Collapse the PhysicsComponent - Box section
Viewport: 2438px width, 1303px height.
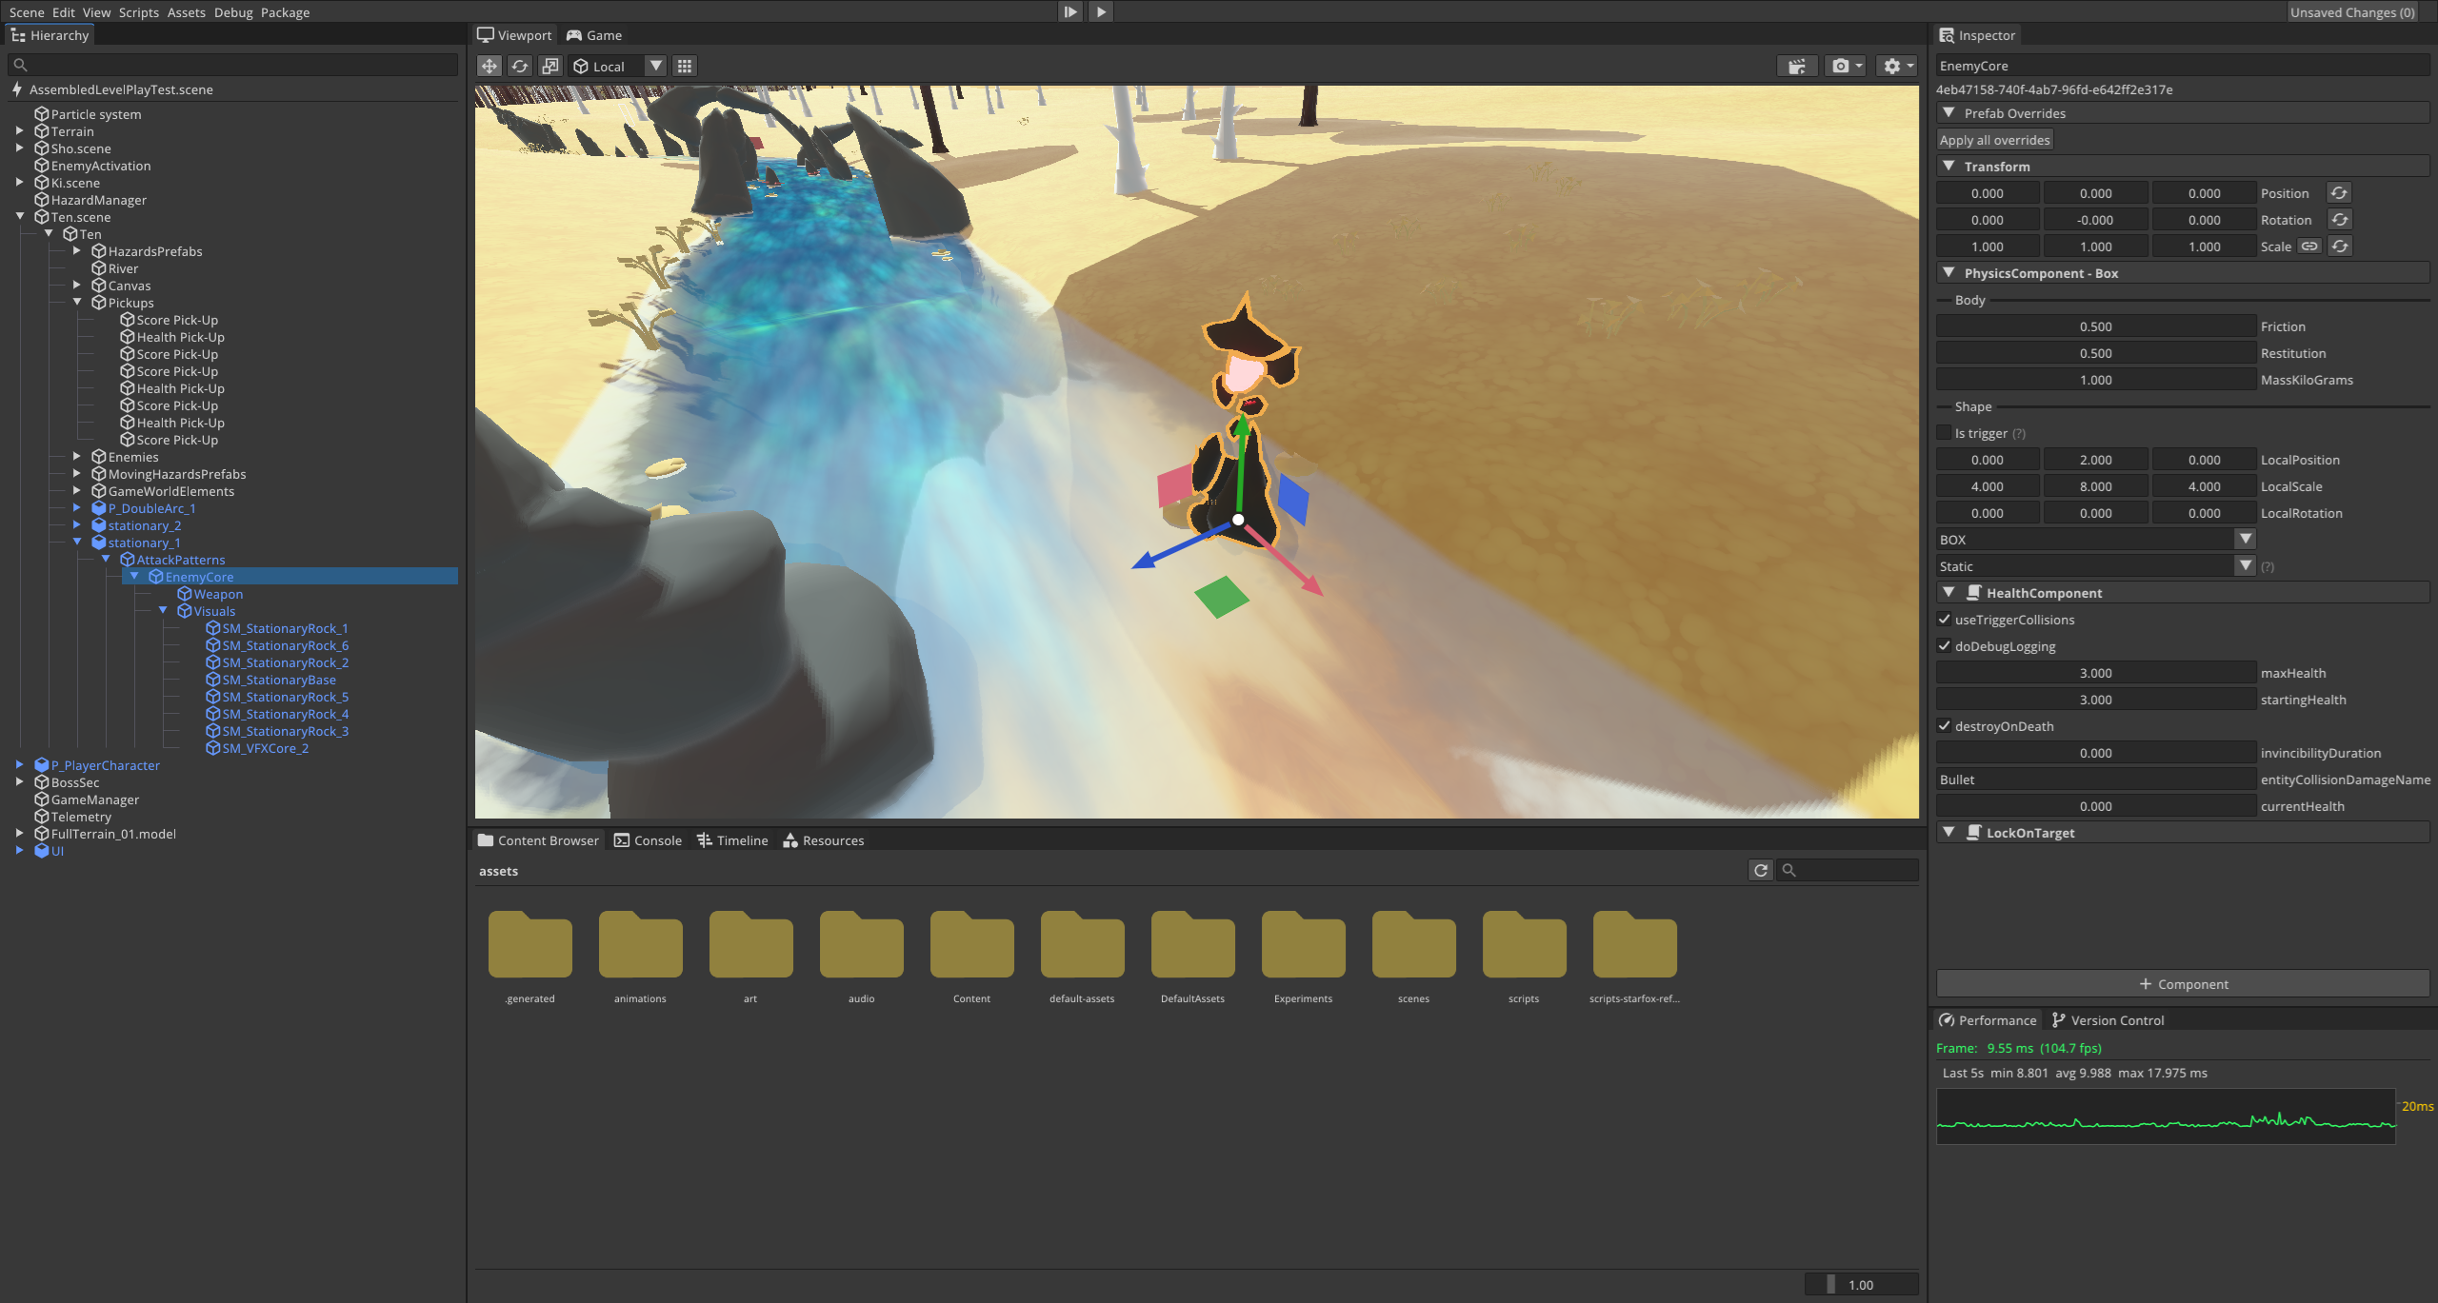pyautogui.click(x=1948, y=273)
